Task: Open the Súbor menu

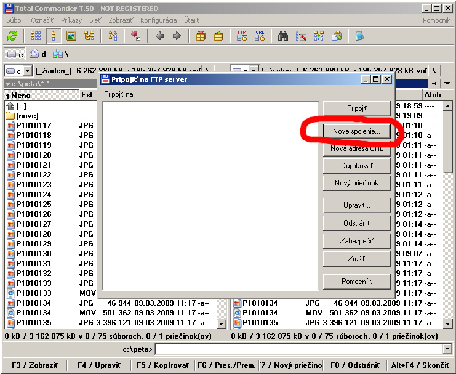Action: tap(15, 20)
